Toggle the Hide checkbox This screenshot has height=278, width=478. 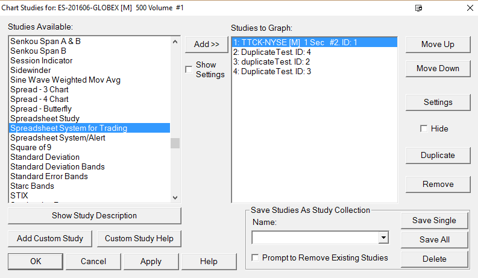tap(424, 128)
